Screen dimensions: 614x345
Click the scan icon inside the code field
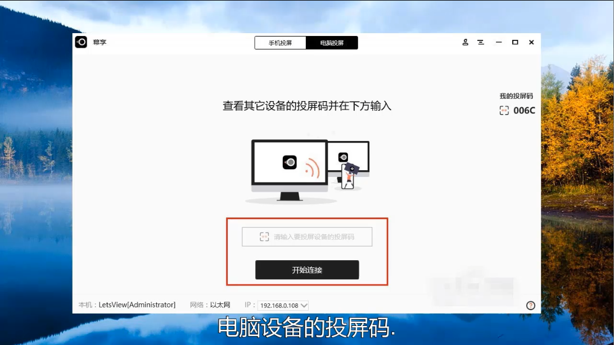(x=264, y=237)
